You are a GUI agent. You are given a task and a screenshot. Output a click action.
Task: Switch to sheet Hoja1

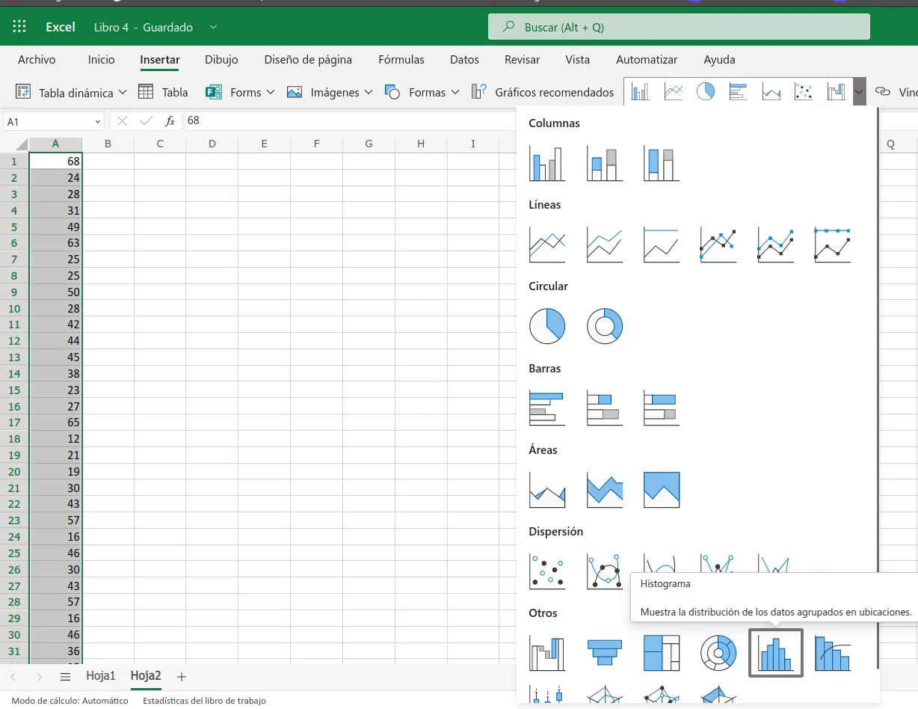(x=101, y=676)
